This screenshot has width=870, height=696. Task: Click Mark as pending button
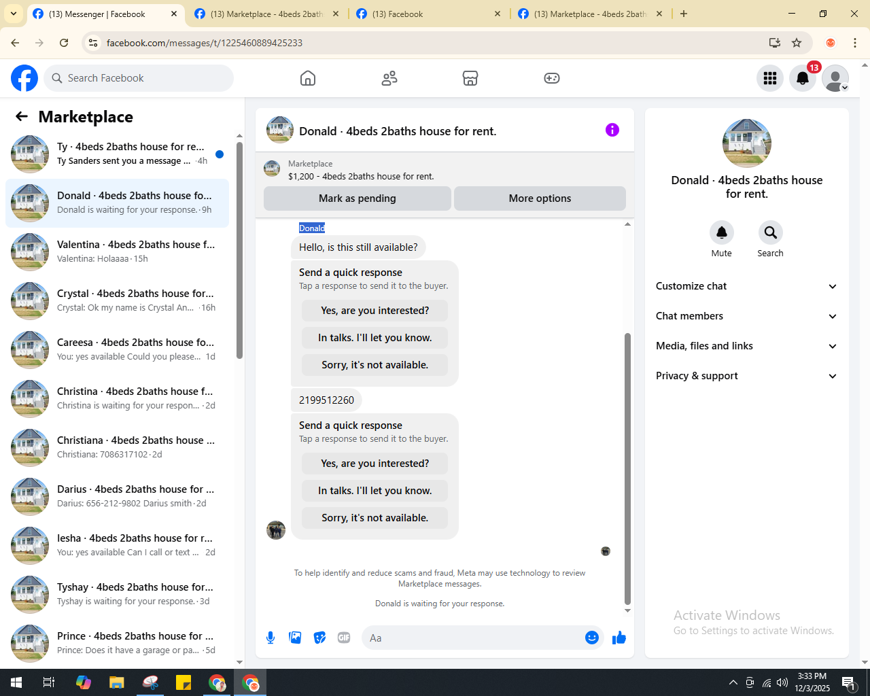358,198
